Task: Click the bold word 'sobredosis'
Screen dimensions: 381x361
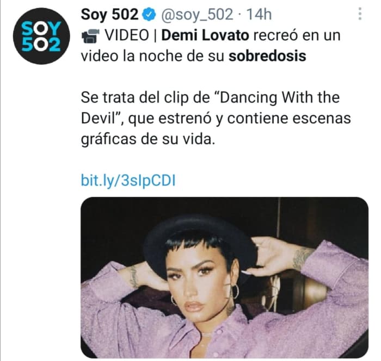Action: (x=267, y=56)
